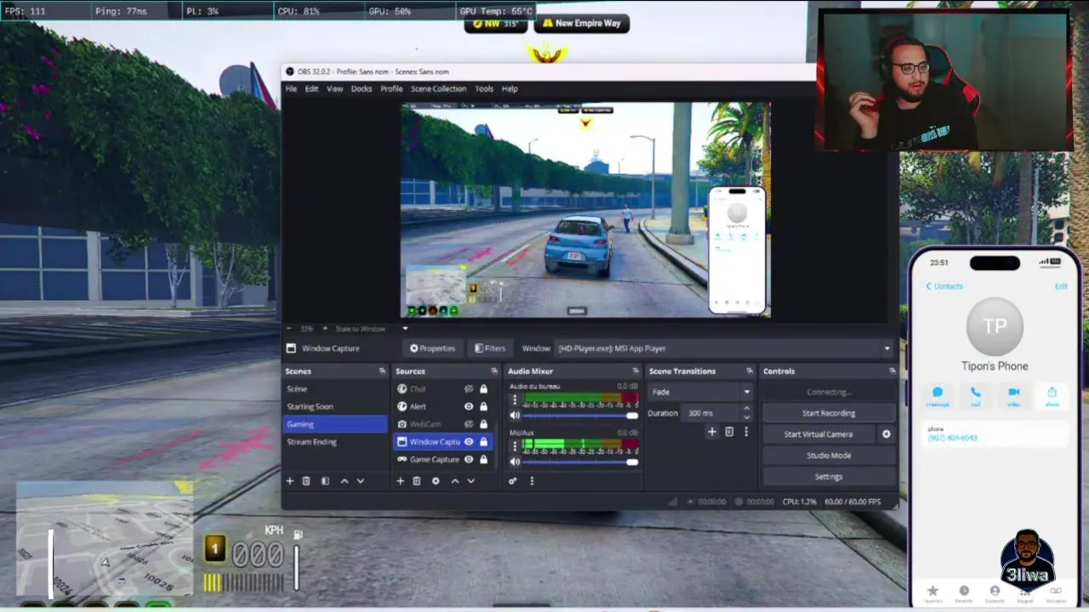The height and width of the screenshot is (612, 1089).
Task: Open the Help menu
Action: coord(510,88)
